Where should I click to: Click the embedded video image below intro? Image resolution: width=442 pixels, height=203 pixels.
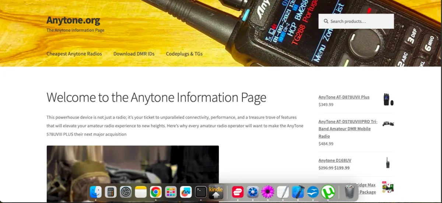(x=133, y=174)
